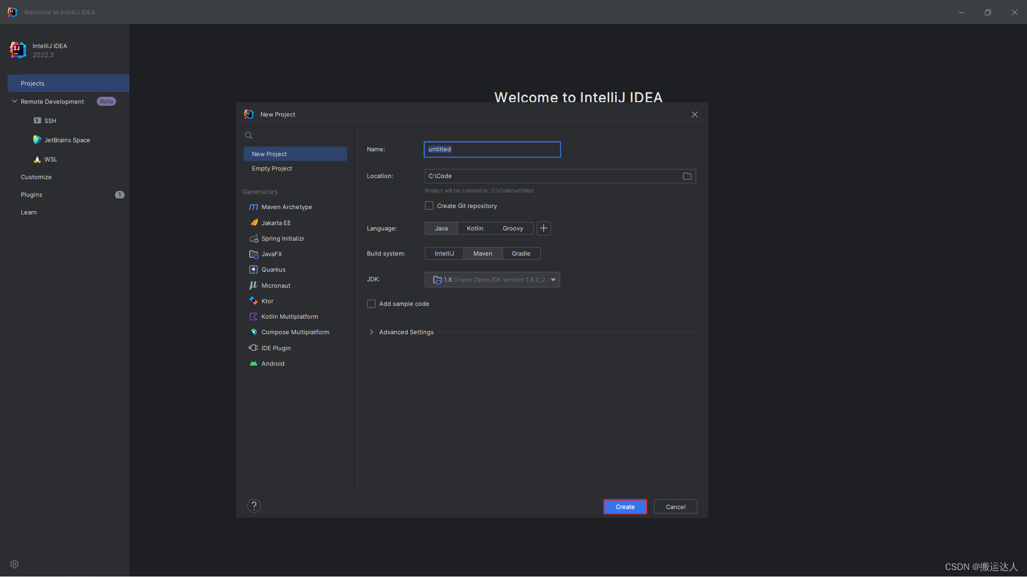Viewport: 1027px width, 577px height.
Task: Click the project Name input field
Action: click(x=492, y=149)
